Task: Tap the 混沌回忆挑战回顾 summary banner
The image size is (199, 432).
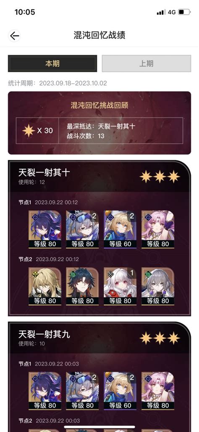Action: click(99, 123)
